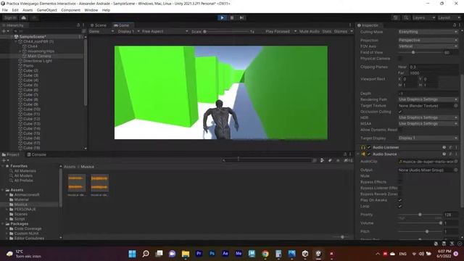This screenshot has height=261, width=464.
Task: Select Cube (10) in the Hierarchy
Action: pos(32,109)
